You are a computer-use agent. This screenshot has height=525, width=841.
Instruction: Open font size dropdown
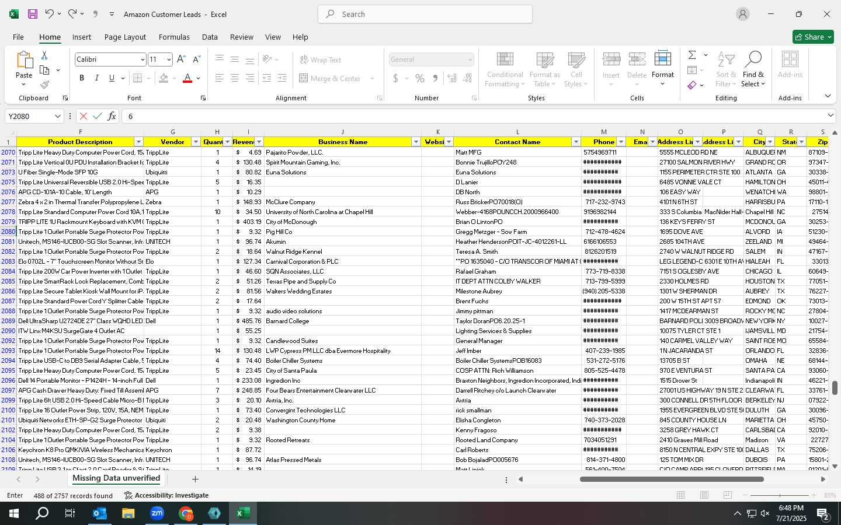(169, 60)
